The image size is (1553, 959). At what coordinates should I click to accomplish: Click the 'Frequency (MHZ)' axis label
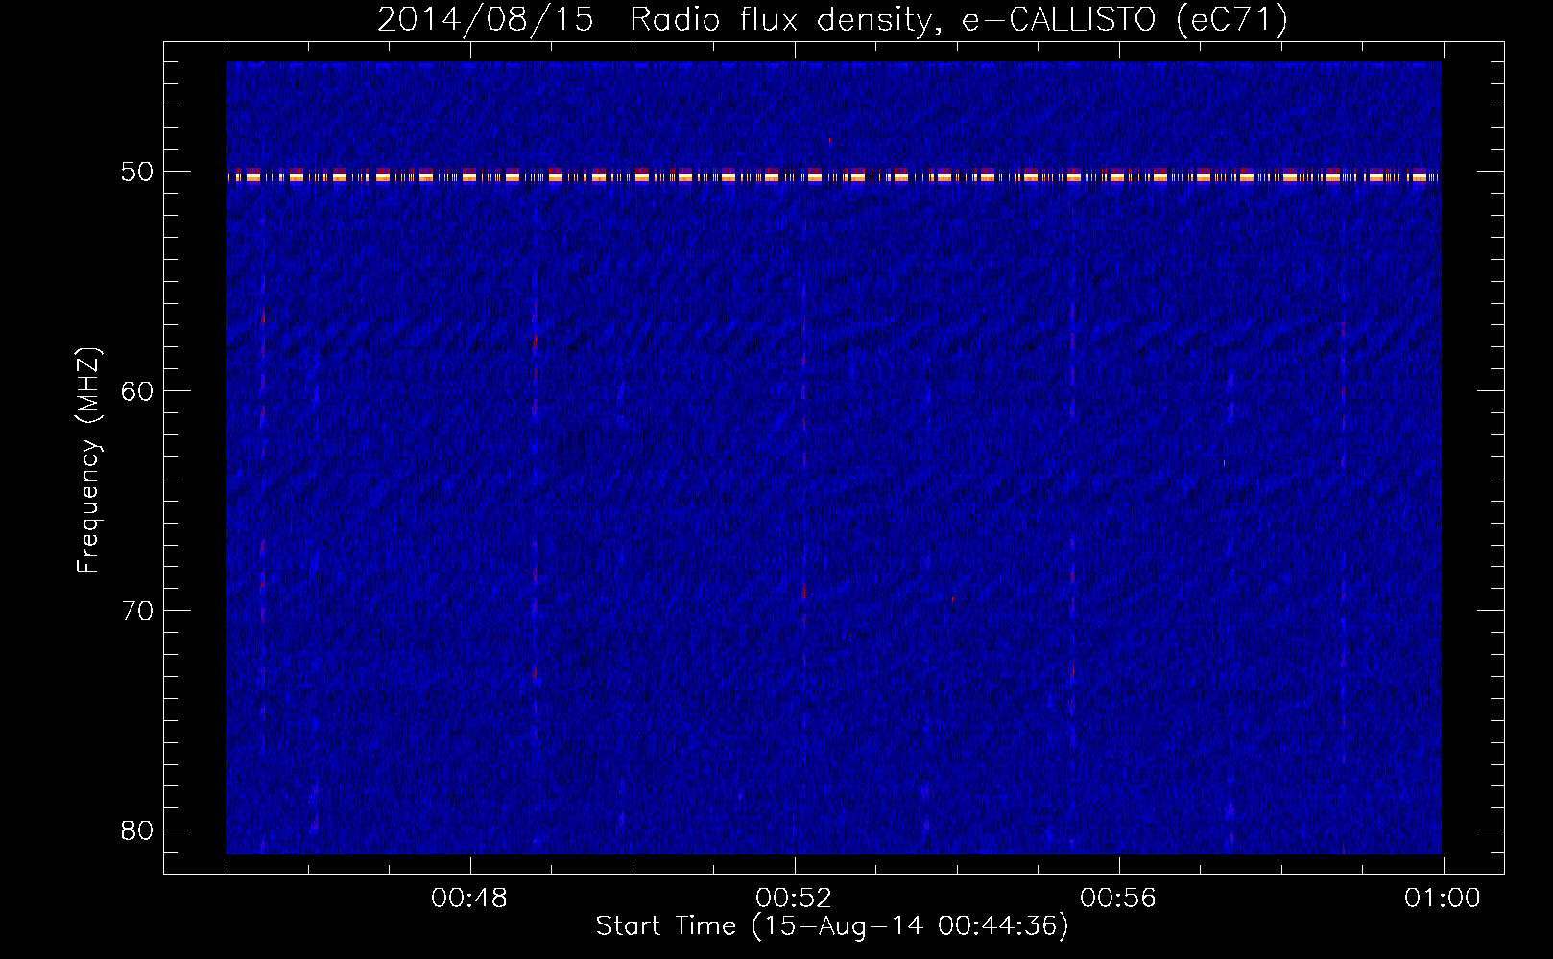point(88,460)
